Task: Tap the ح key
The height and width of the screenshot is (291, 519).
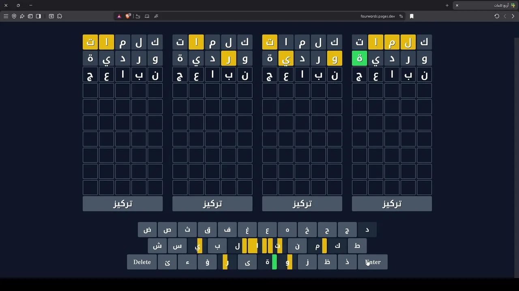Action: coord(327,230)
